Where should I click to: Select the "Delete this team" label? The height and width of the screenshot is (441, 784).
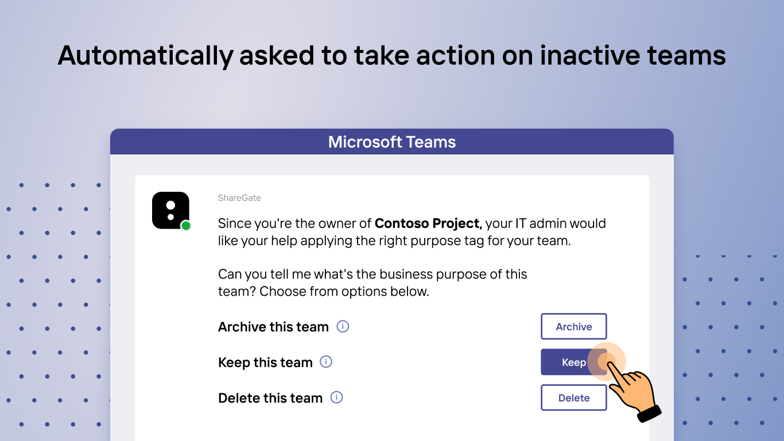[270, 398]
